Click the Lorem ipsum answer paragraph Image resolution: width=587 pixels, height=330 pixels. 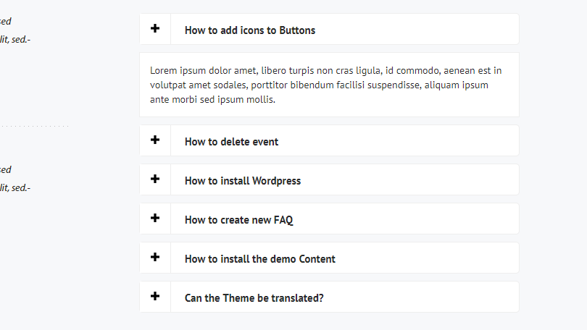coord(326,85)
